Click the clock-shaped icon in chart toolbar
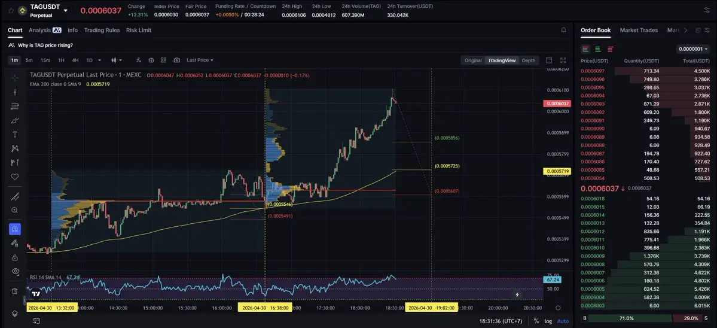Screen dimensions: 717x328 [151, 60]
